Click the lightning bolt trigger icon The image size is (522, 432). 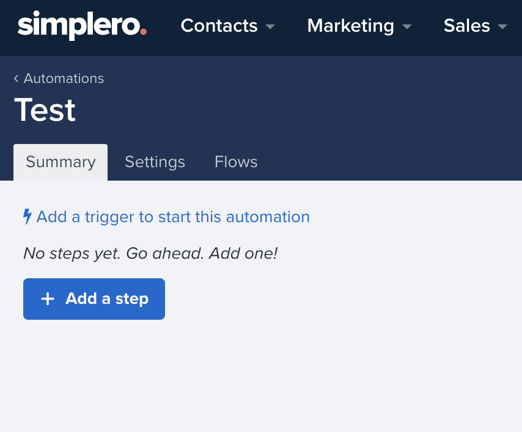[x=28, y=217]
